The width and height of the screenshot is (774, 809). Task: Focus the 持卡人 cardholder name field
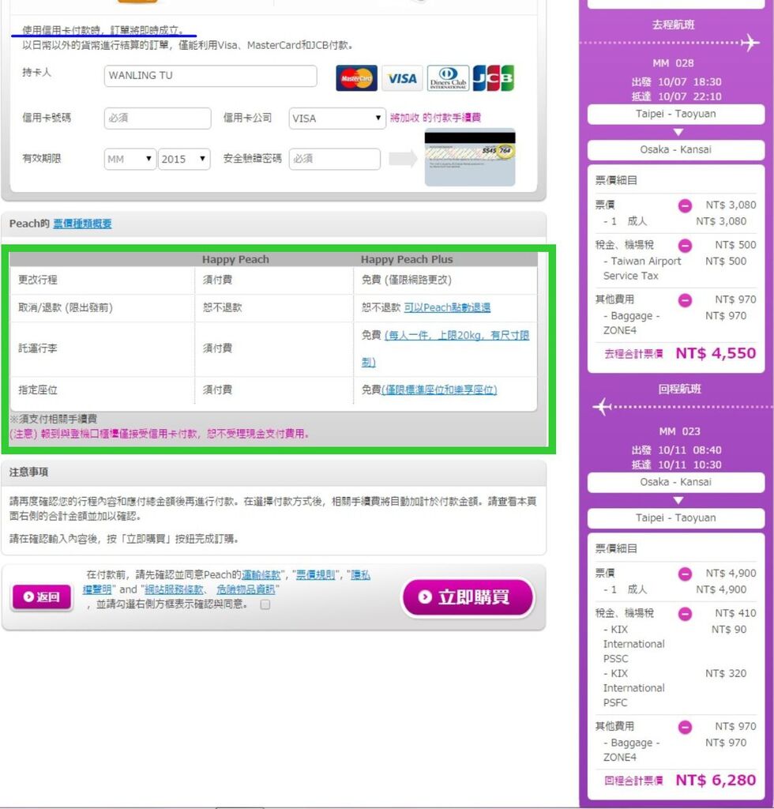click(x=210, y=76)
